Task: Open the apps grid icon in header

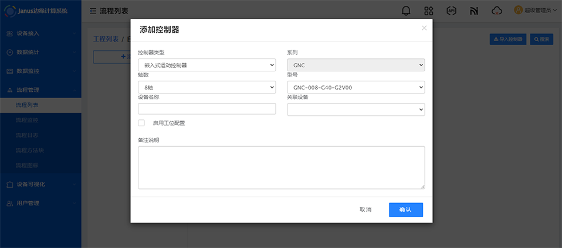Action: click(428, 11)
